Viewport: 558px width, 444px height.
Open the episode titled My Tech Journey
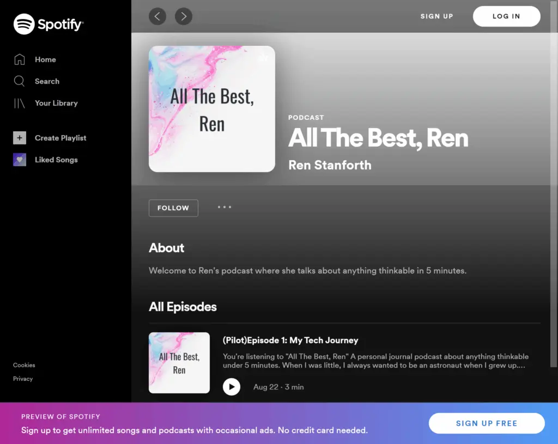[x=290, y=340]
